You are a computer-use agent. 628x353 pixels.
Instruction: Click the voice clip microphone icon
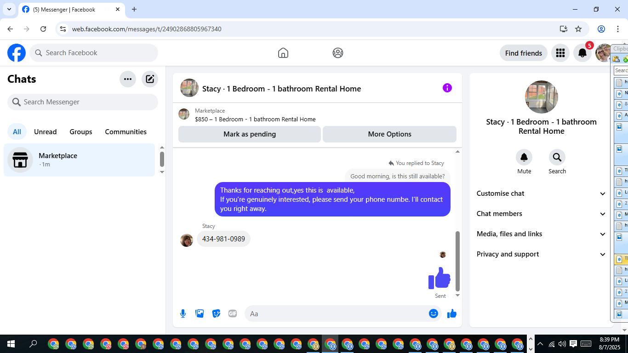(183, 313)
